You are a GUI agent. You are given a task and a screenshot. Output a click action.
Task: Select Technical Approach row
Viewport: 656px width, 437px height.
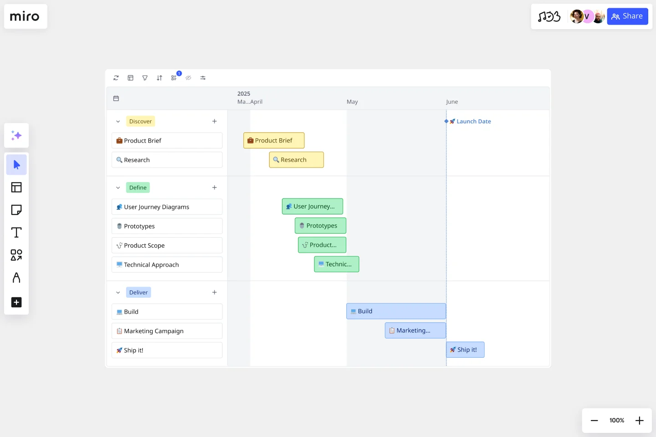coord(167,264)
